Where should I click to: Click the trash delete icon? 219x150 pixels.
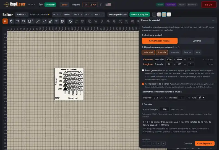[x=82, y=21]
